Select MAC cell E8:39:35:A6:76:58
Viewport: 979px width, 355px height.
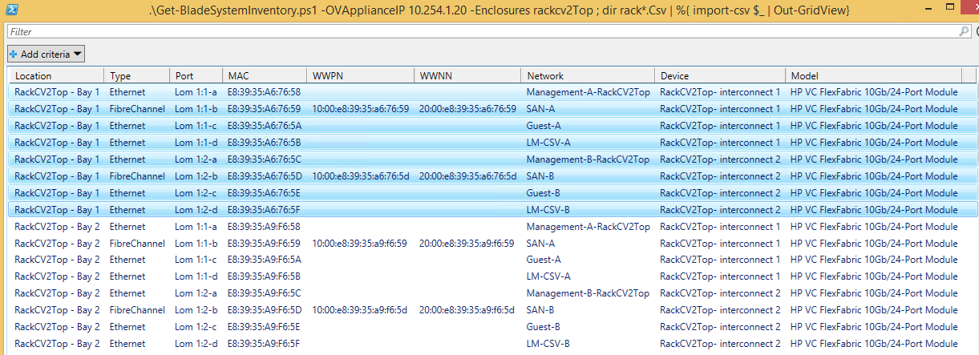[x=265, y=92]
